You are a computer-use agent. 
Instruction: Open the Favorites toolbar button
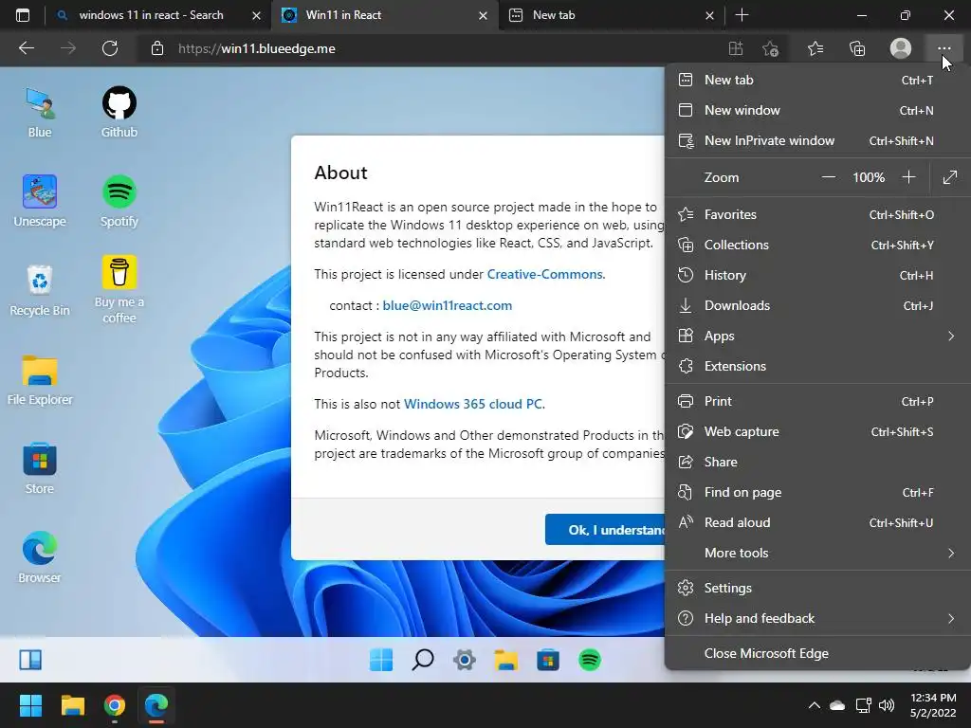815,48
